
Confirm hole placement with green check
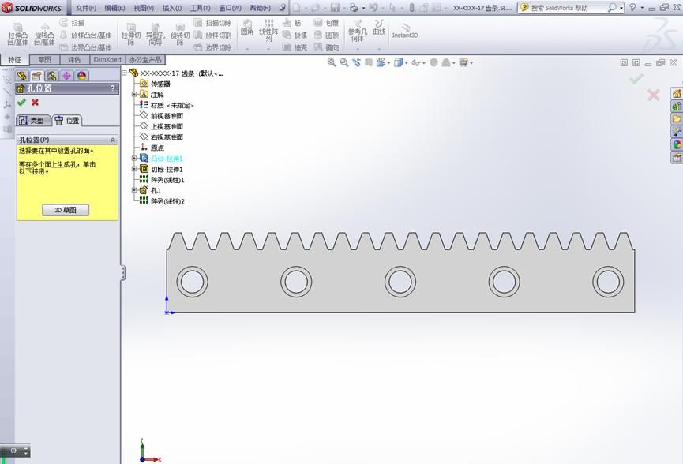(x=21, y=103)
